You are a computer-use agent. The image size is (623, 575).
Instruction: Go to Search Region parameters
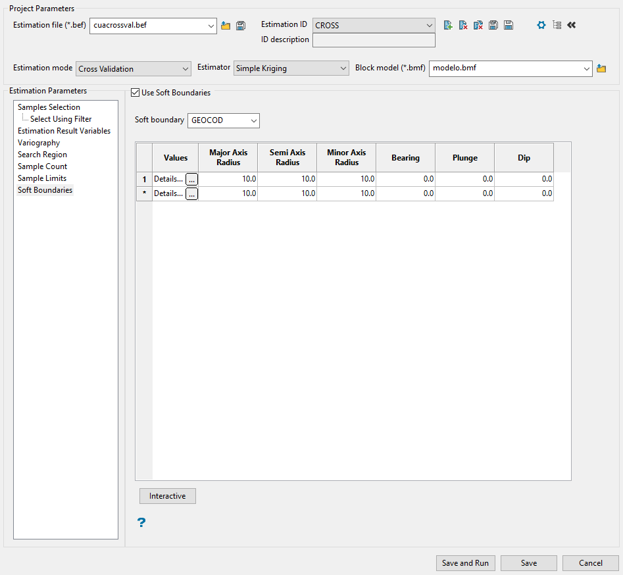coord(42,155)
